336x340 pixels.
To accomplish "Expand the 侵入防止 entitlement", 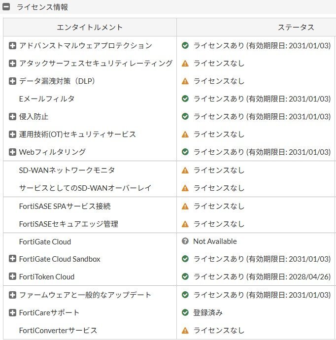I will click(x=13, y=117).
